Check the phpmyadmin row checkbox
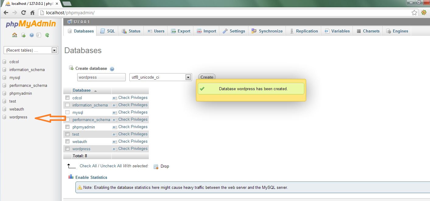 68,127
